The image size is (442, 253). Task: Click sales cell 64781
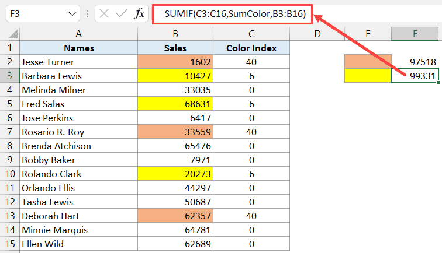[x=175, y=230]
